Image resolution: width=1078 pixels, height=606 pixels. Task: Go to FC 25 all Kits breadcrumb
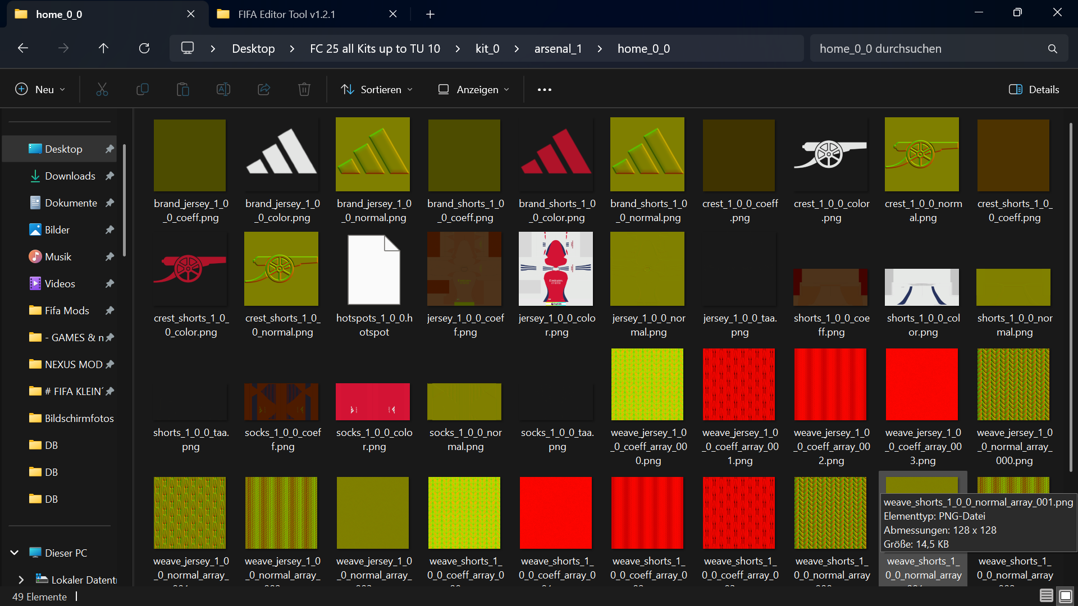375,49
